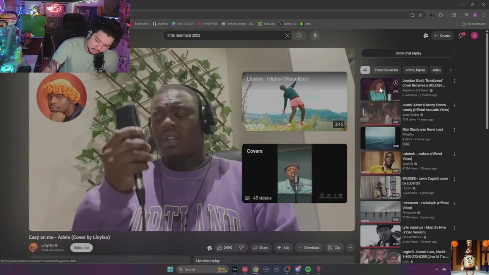
Task: Open options menu for Justin Bieber Lonely video
Action: tap(454, 105)
